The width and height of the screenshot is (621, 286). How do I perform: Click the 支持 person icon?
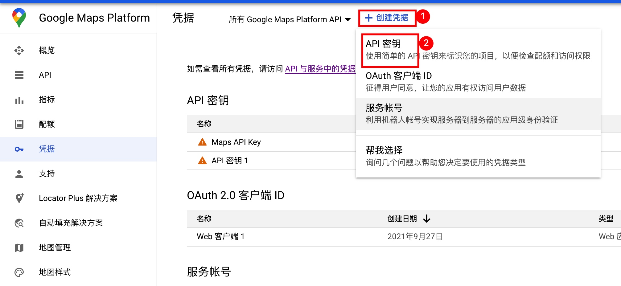coord(19,174)
